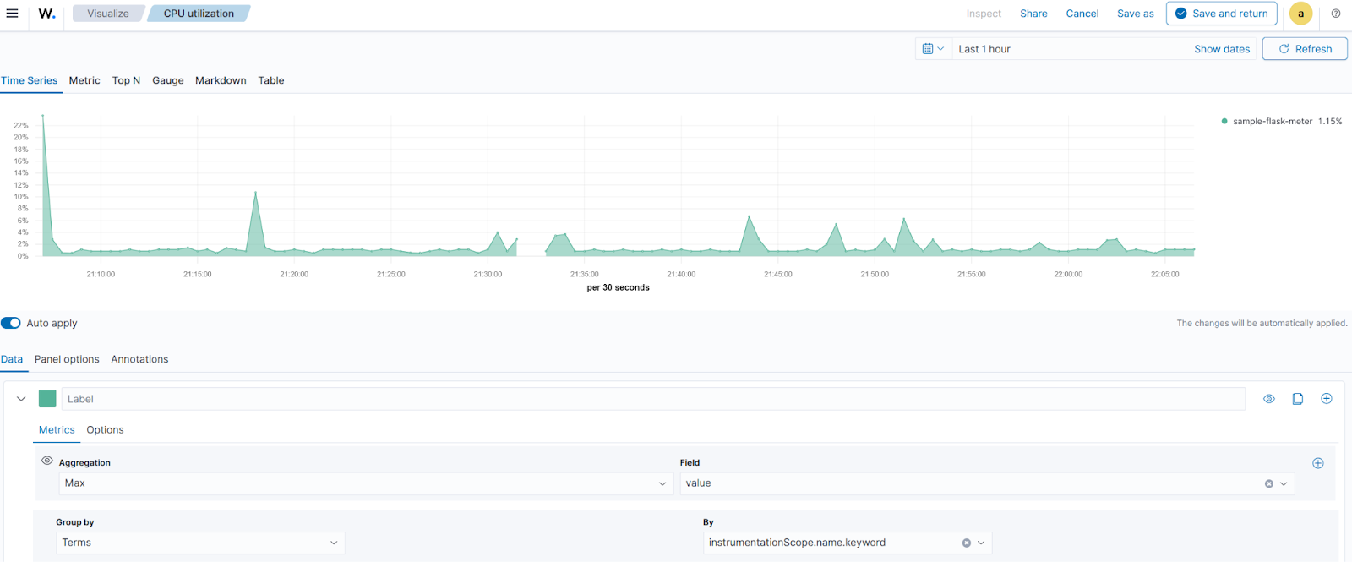
Task: Open the series color picker swatch
Action: (47, 399)
